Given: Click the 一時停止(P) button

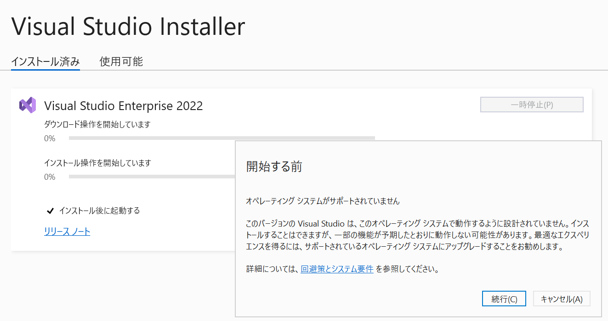Looking at the screenshot, I should pos(532,105).
